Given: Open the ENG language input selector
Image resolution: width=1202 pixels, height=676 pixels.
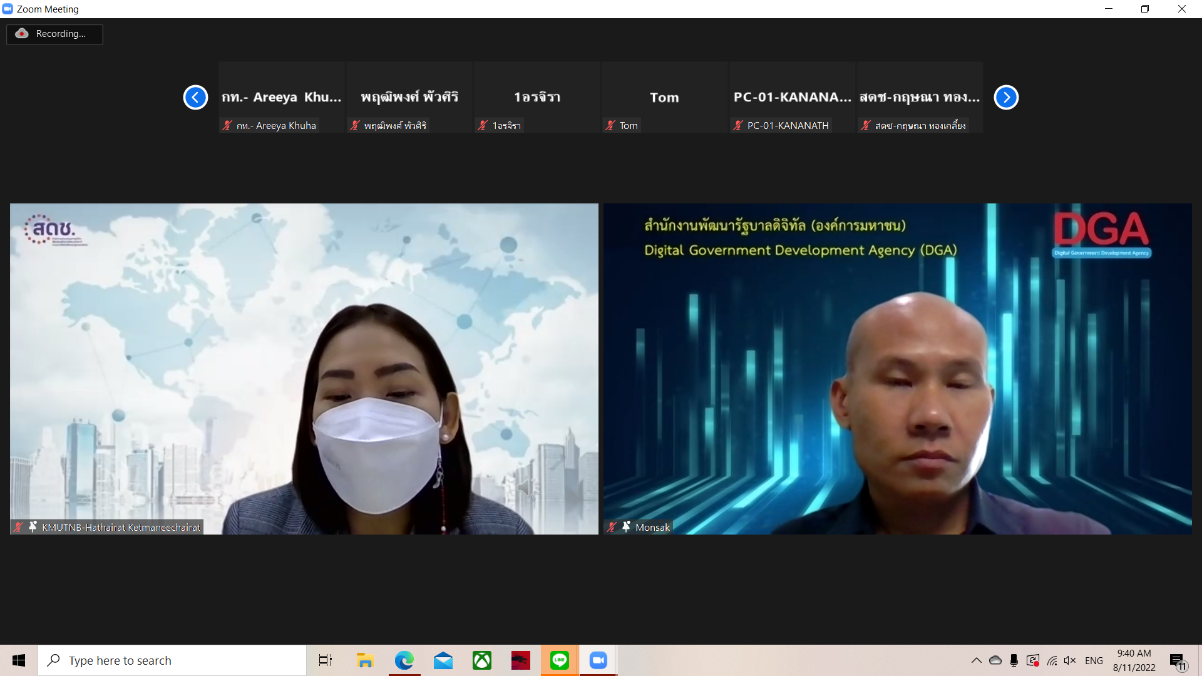Looking at the screenshot, I should (1094, 660).
